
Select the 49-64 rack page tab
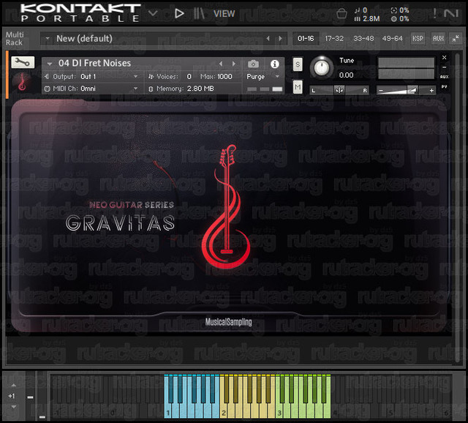click(392, 39)
